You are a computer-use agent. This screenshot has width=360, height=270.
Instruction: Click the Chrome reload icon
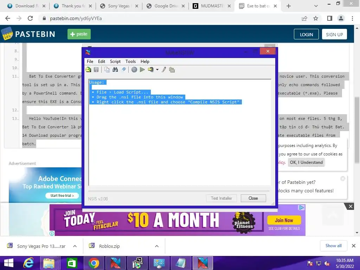(30, 18)
